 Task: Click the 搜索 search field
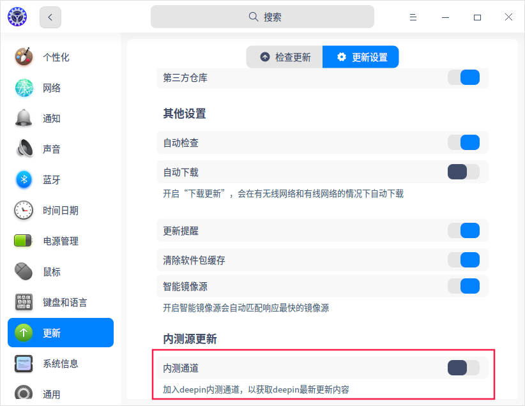tap(262, 17)
